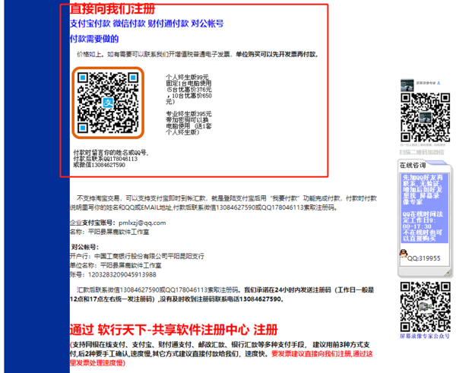Click the bold text 单位购买可以先开发票再付款
The image size is (456, 373).
277,55
